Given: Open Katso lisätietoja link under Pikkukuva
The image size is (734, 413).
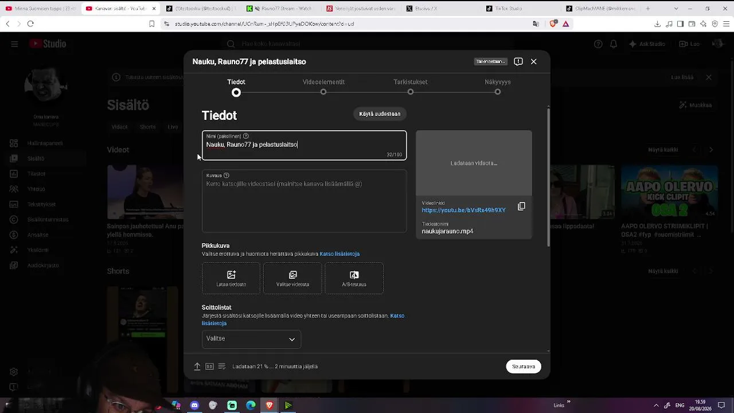Looking at the screenshot, I should pos(339,254).
